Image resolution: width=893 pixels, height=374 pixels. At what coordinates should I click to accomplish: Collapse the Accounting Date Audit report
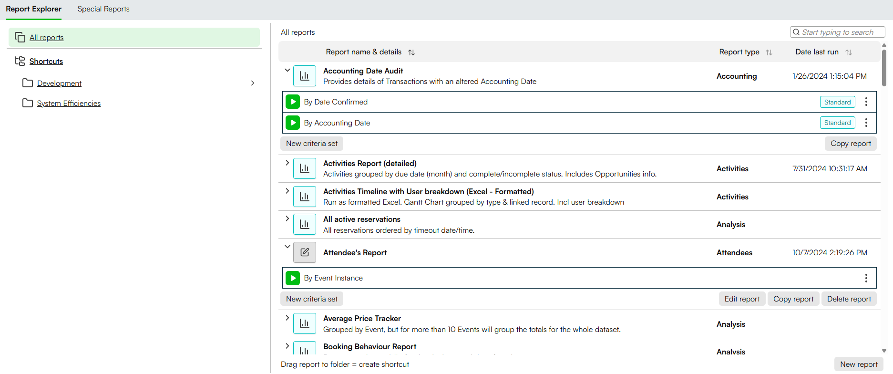pyautogui.click(x=287, y=70)
